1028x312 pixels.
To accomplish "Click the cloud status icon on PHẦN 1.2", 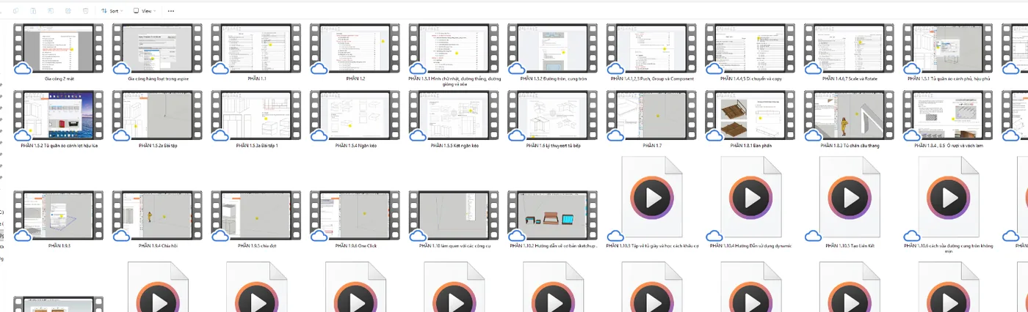I will coord(319,68).
